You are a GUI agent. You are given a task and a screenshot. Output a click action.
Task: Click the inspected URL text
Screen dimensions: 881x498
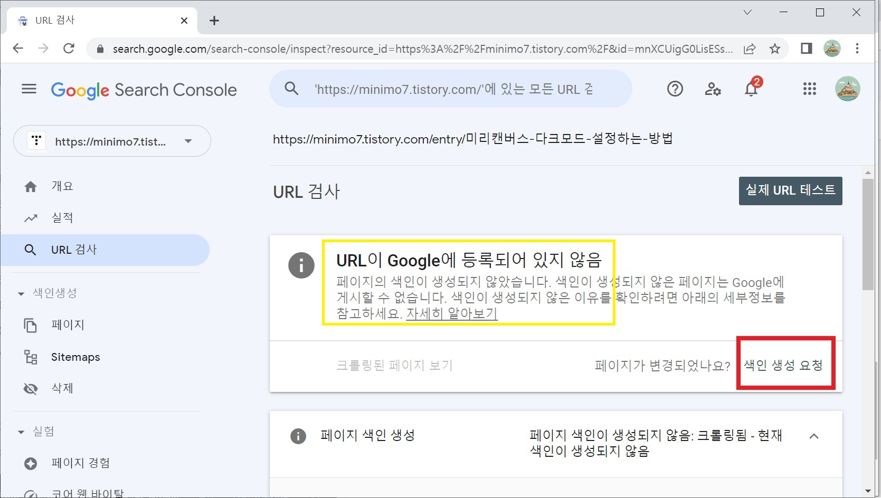point(472,139)
